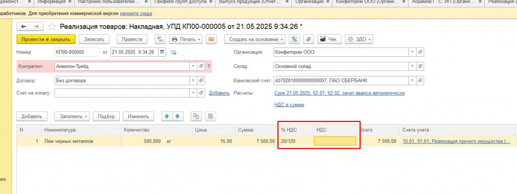Image resolution: width=517 pixels, height=194 pixels.
Task: Send document by email envelope icon
Action: pos(211,39)
